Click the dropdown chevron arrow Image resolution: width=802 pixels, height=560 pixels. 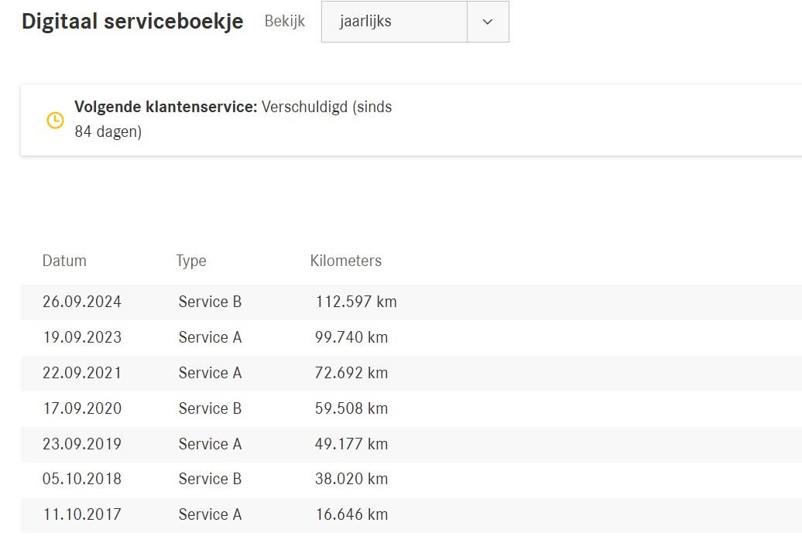[488, 22]
